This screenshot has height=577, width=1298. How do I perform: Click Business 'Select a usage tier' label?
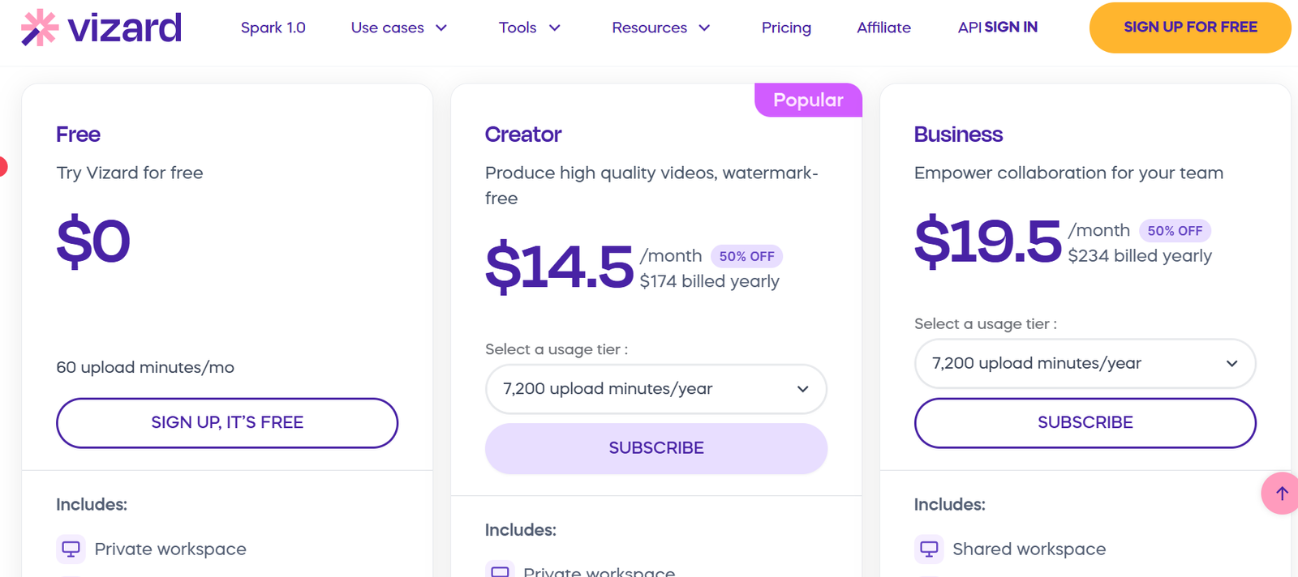[x=986, y=323]
